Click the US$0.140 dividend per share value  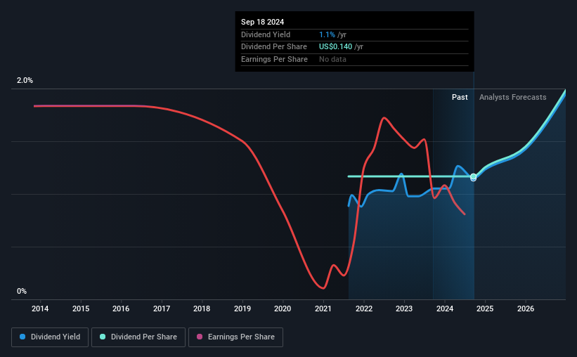click(x=335, y=47)
